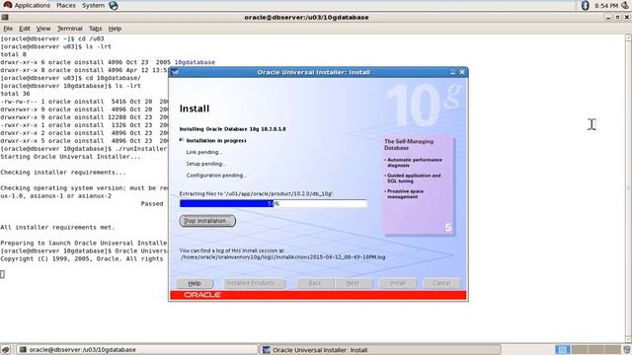The height and width of the screenshot is (355, 632).
Task: Open the Places menu
Action: 66,5
